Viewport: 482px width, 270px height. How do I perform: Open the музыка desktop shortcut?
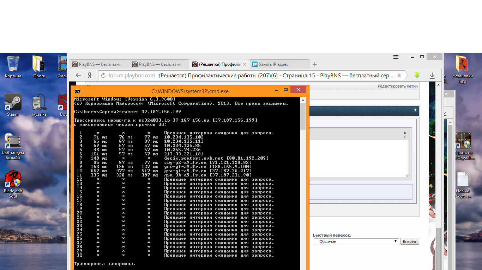click(39, 105)
